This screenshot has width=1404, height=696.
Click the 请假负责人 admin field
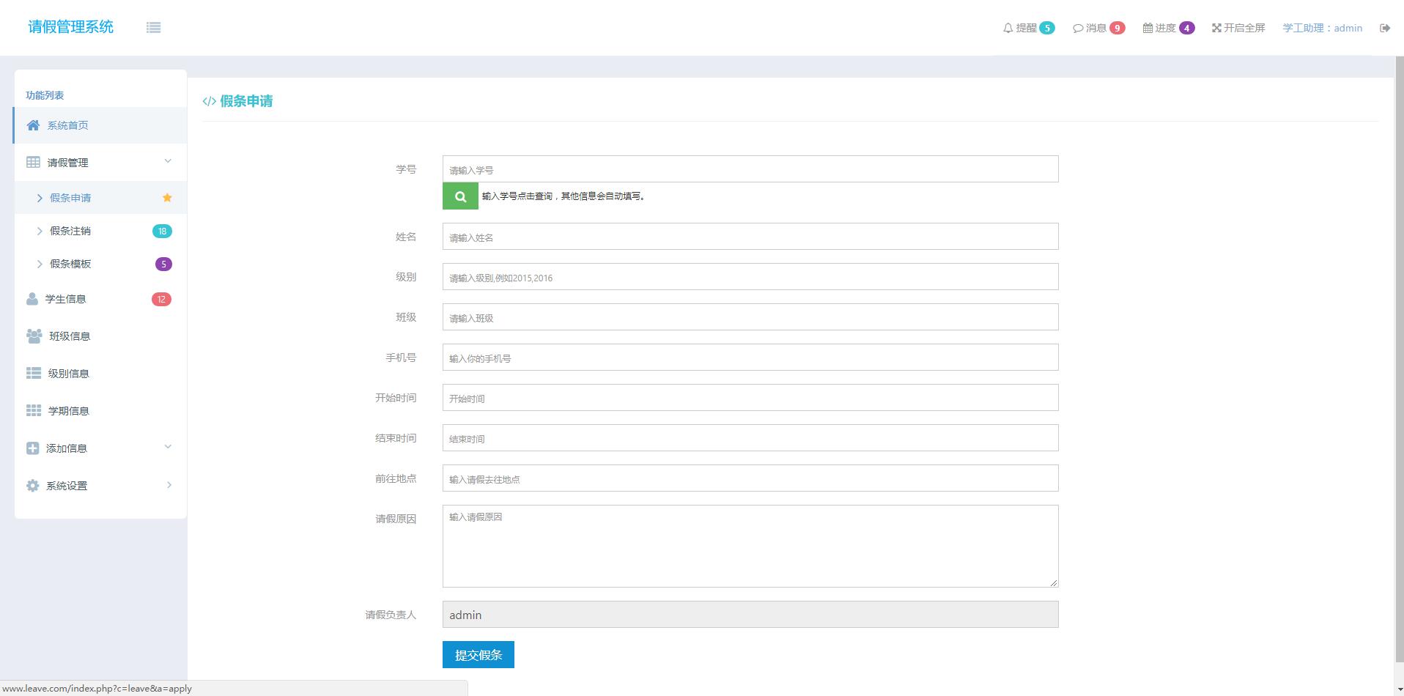[750, 615]
